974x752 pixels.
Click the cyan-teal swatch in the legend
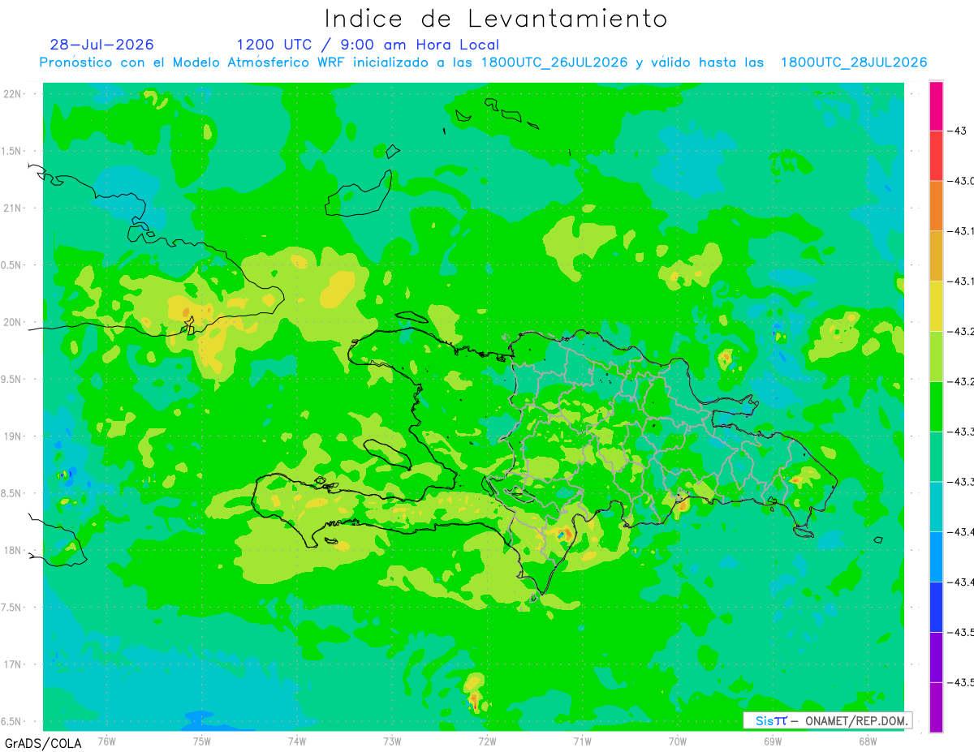(936, 506)
